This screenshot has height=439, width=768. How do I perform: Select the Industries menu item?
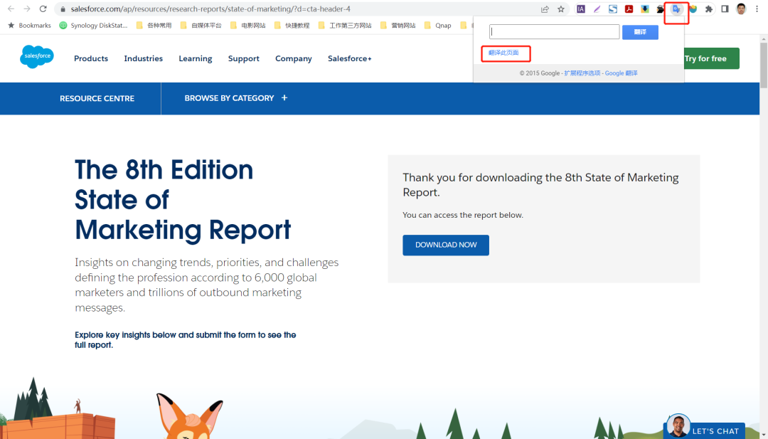click(x=143, y=58)
